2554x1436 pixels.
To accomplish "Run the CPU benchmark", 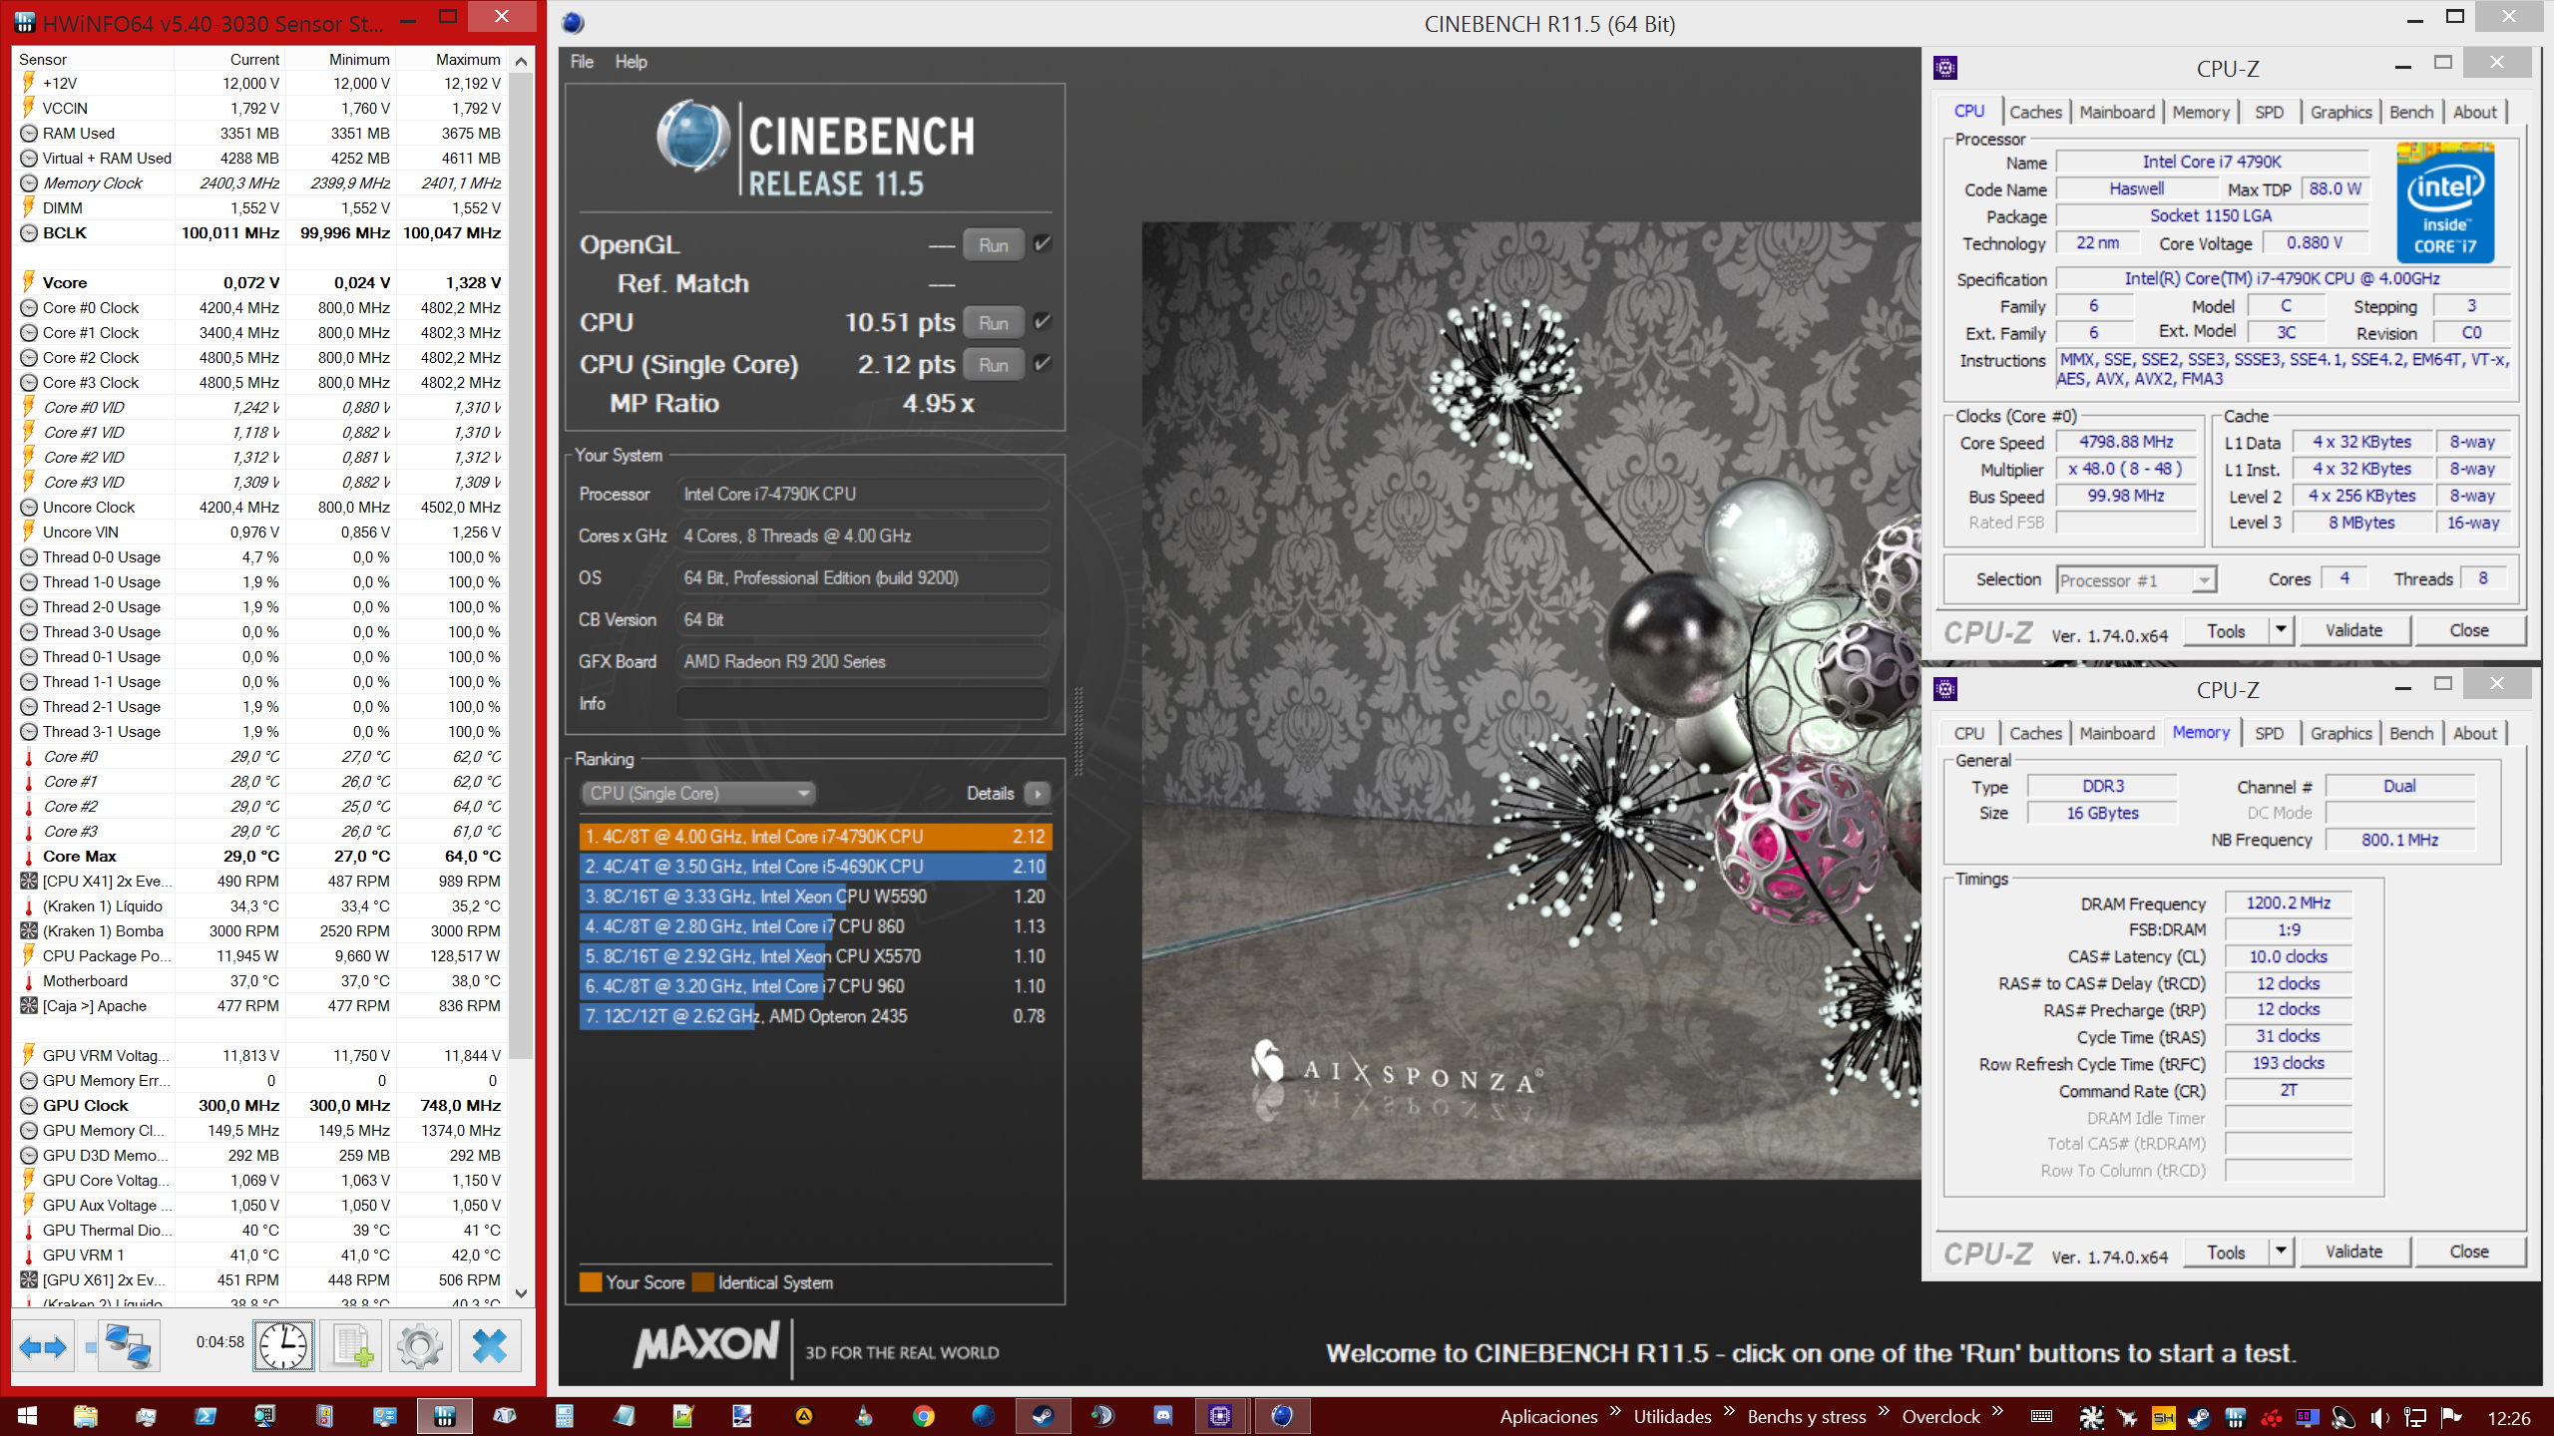I will tap(993, 323).
